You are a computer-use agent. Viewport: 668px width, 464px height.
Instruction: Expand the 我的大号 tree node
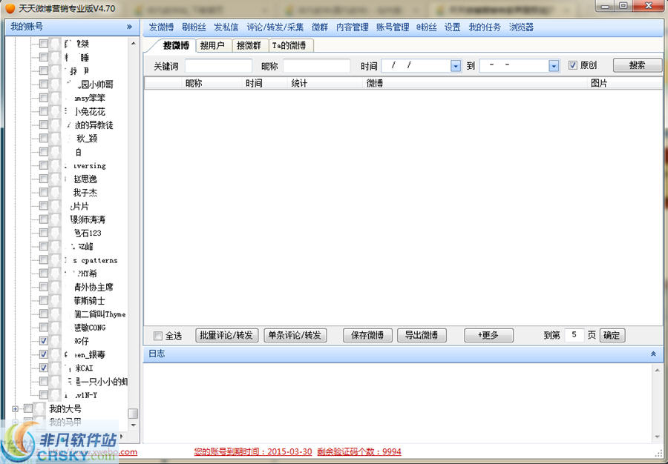pos(16,408)
